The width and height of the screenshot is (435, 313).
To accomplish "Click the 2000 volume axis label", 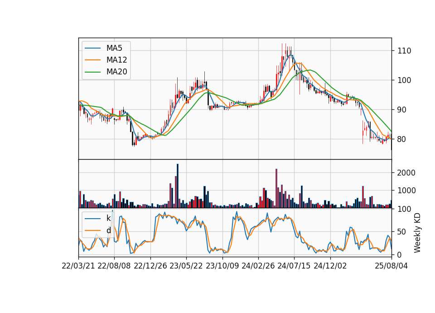I will [x=406, y=173].
